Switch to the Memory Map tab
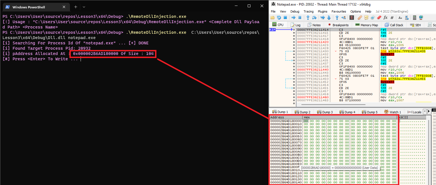 click(367, 25)
